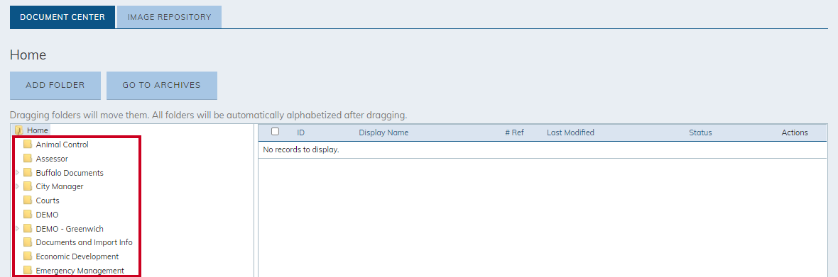The width and height of the screenshot is (838, 277).
Task: Select the Home root folder icon
Action: click(18, 130)
